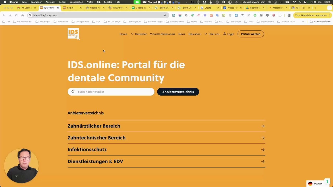Close the IDS.online tab

58,8
